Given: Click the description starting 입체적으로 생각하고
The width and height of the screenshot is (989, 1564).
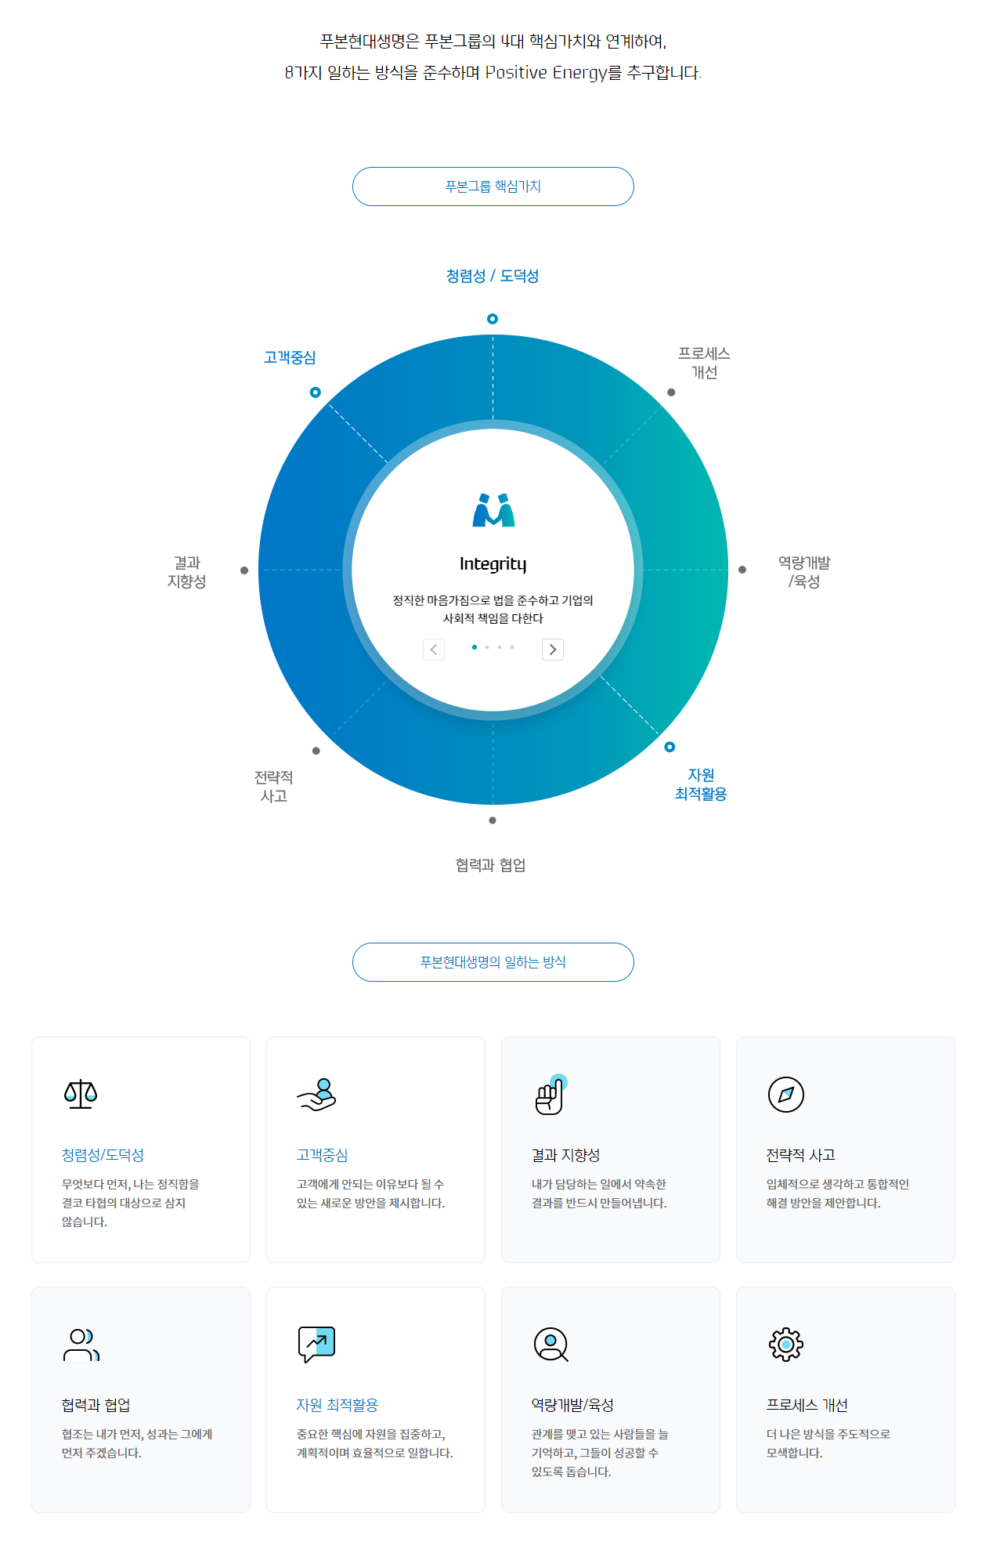Looking at the screenshot, I should point(837,1193).
